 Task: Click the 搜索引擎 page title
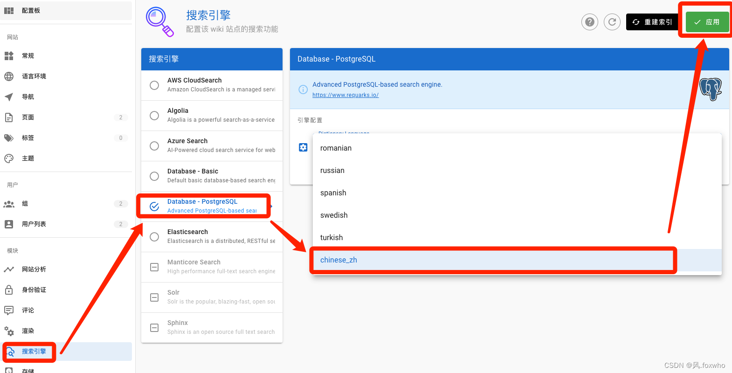click(x=208, y=15)
